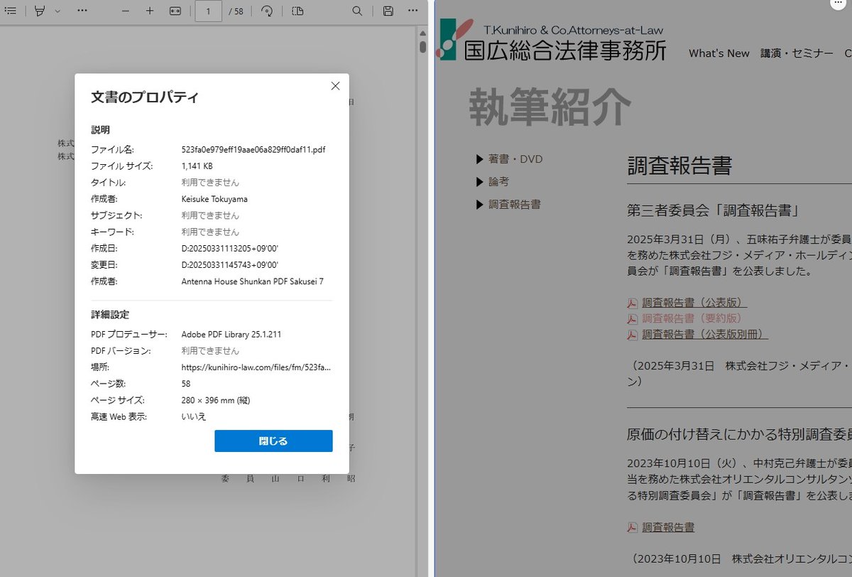Select Antenna House Shunkan PDF Sakusei 7
This screenshot has width=852, height=577.
(252, 281)
